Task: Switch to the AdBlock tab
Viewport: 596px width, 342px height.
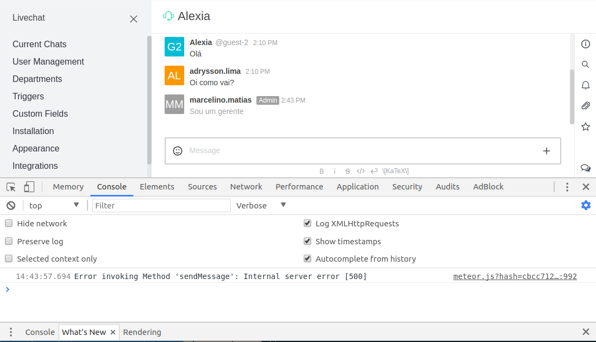Action: pos(488,187)
